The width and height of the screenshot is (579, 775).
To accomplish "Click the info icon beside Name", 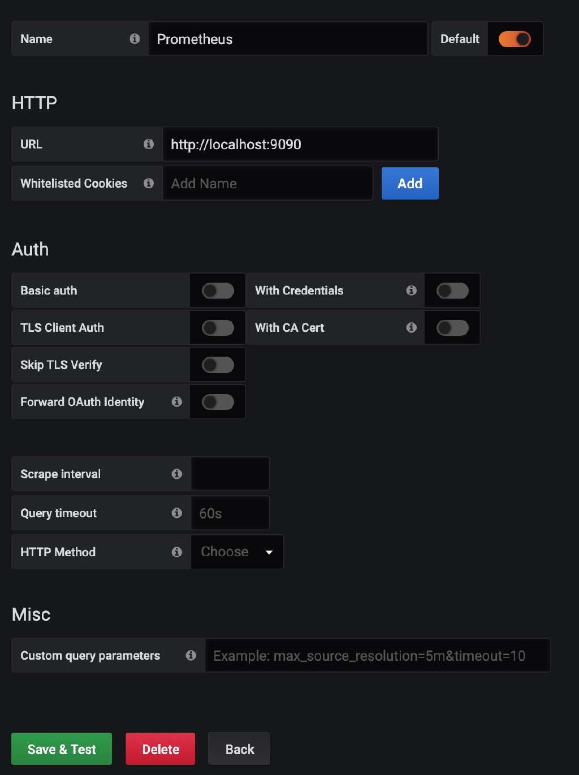I will (x=135, y=38).
